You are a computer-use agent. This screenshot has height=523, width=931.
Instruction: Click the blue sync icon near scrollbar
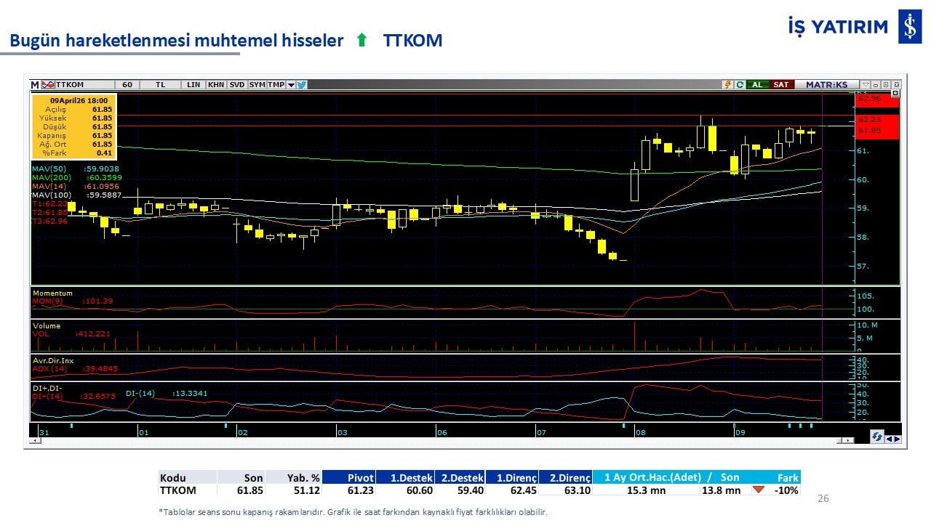tap(877, 437)
